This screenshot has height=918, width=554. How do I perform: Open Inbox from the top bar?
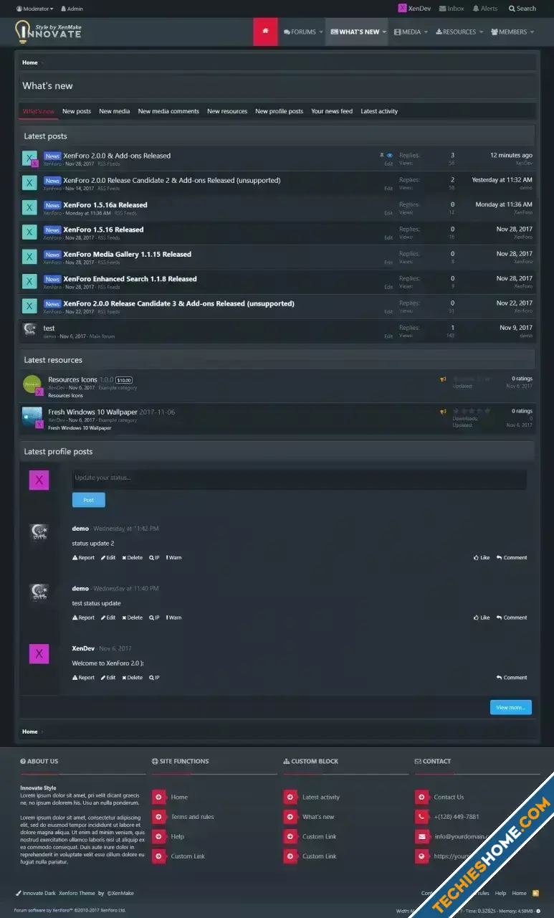click(x=451, y=9)
